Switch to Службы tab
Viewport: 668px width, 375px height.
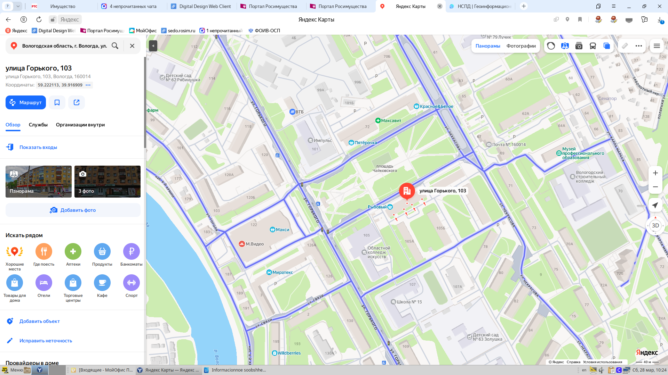(x=38, y=125)
